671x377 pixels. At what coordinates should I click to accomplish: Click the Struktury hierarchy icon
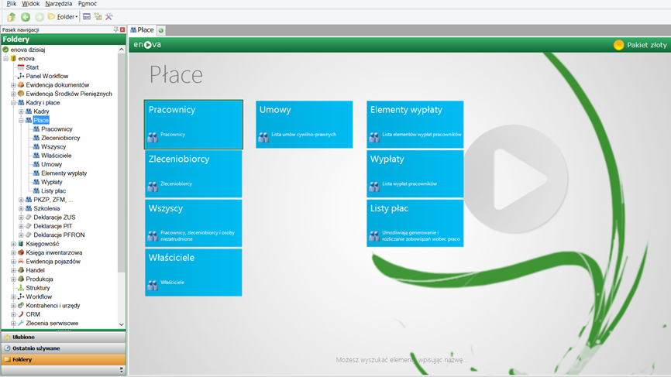(21, 288)
